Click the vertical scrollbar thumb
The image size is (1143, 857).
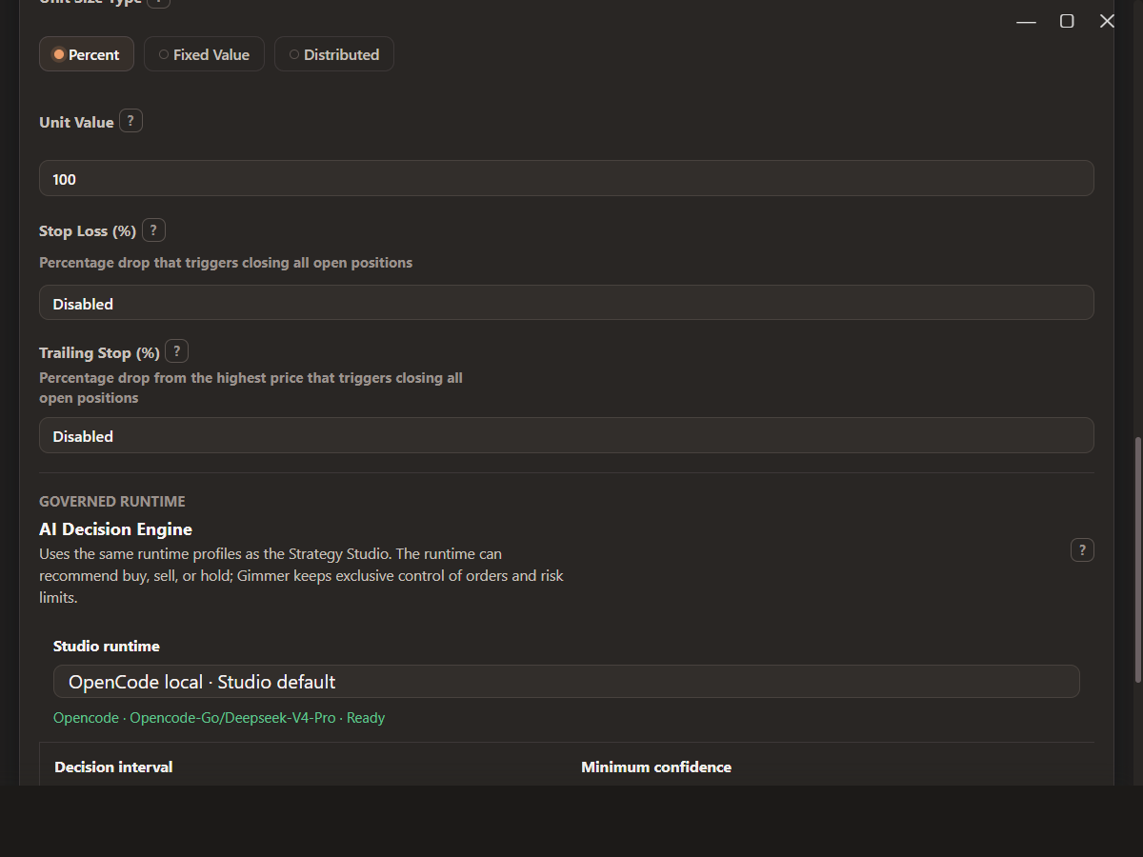tap(1137, 560)
